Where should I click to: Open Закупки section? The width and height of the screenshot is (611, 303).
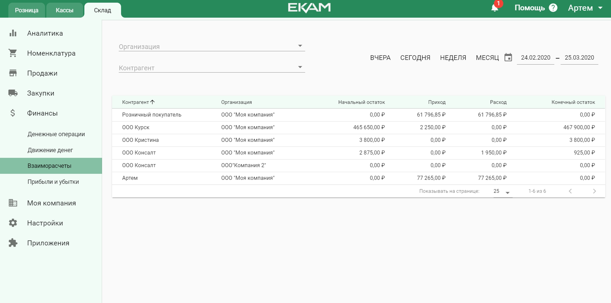pyautogui.click(x=41, y=93)
